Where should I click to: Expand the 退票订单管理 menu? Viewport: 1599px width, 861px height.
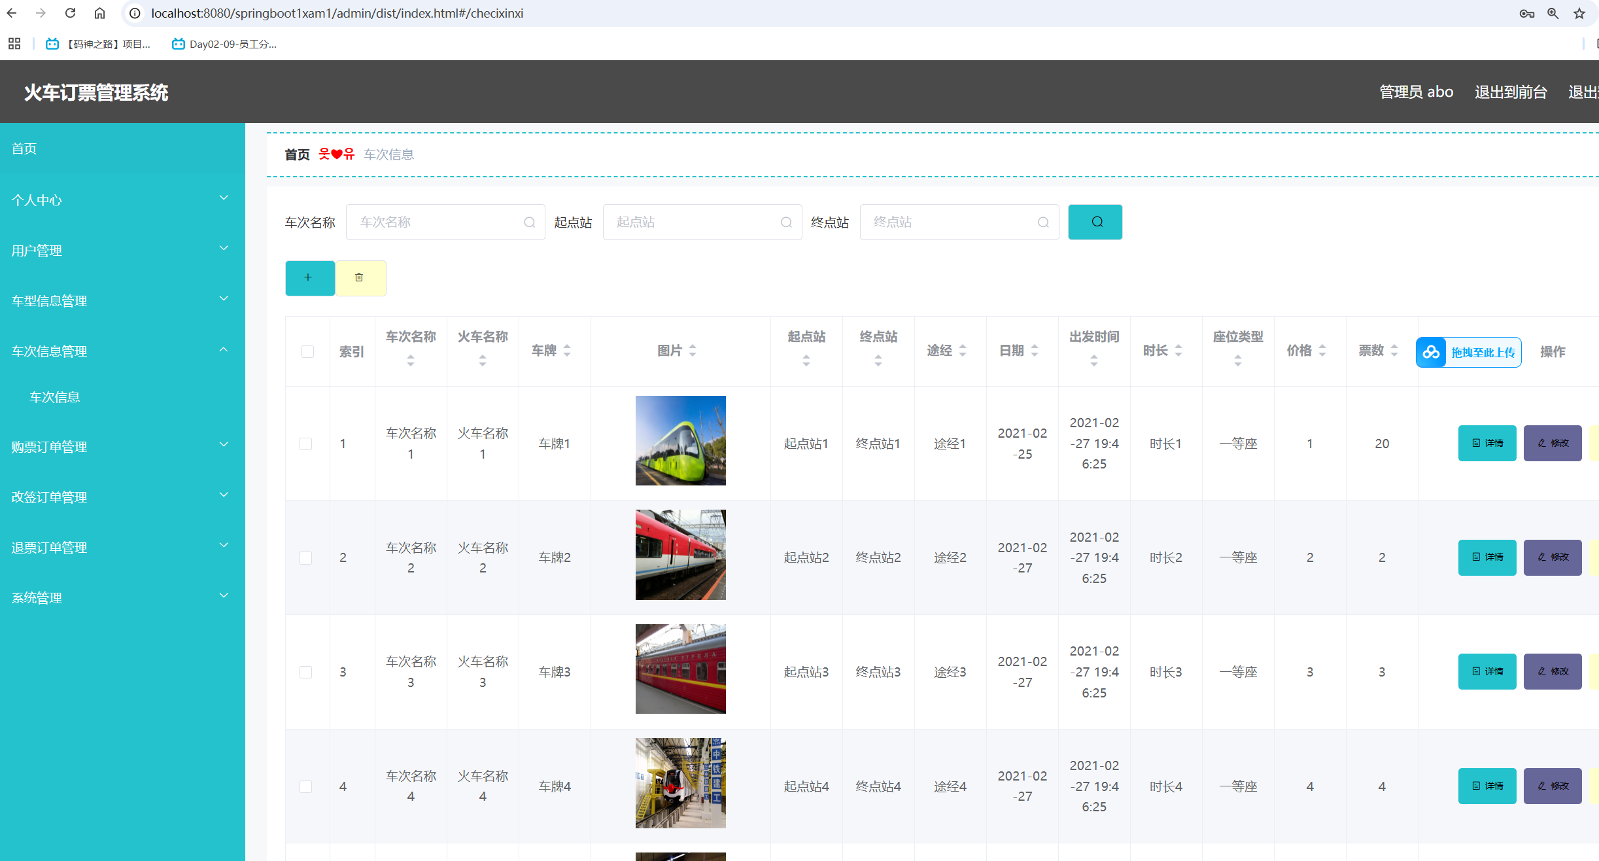click(x=122, y=548)
